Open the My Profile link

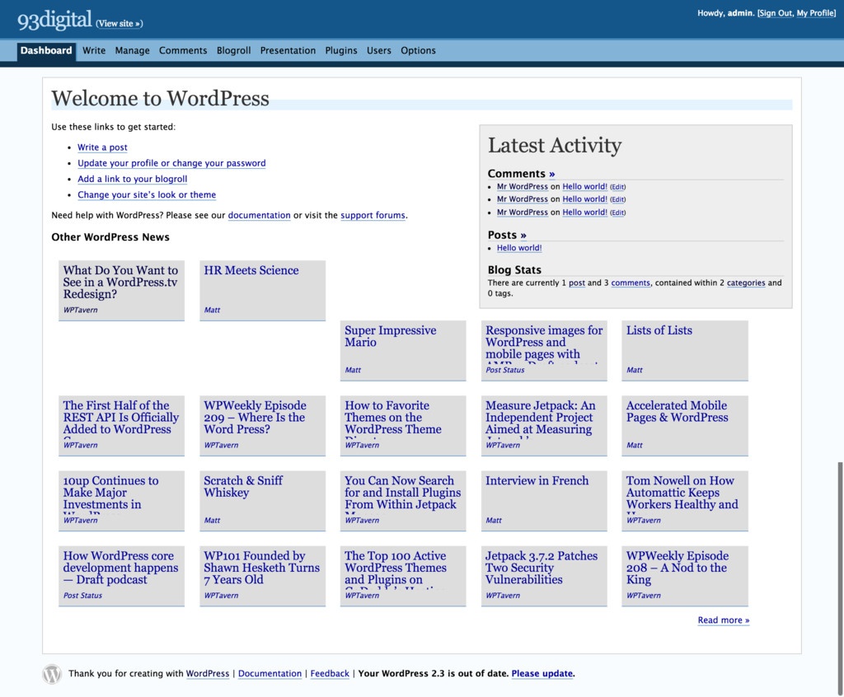tap(815, 13)
